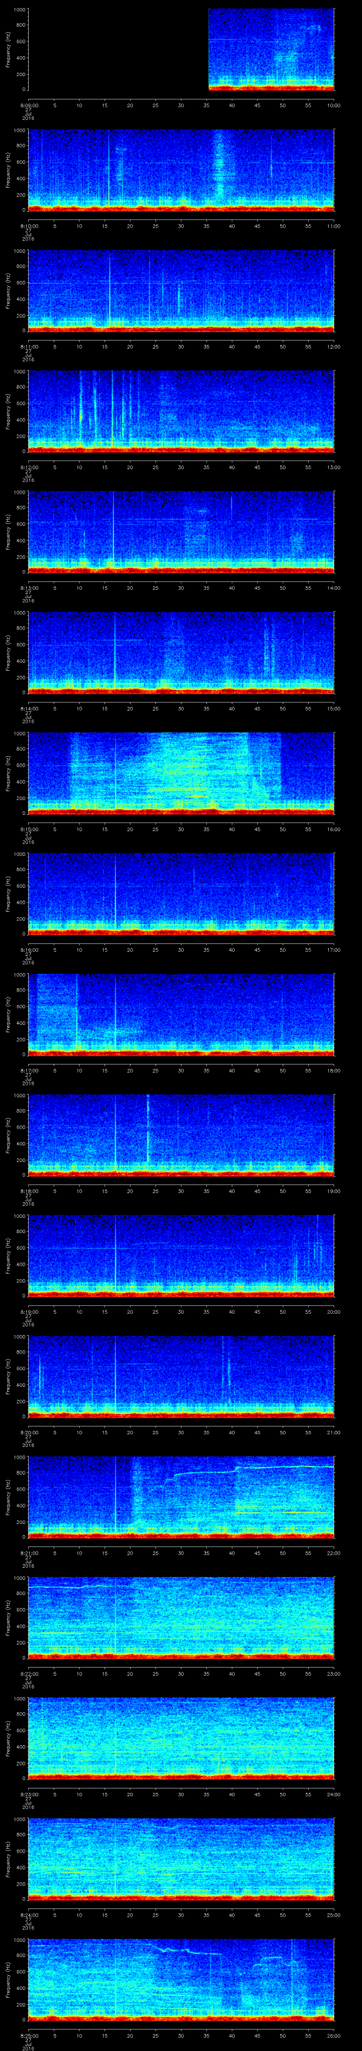The width and height of the screenshot is (362, 2051).
Task: Click the 30-second tick label under the 8:16 spectrogram
Action: click(181, 949)
